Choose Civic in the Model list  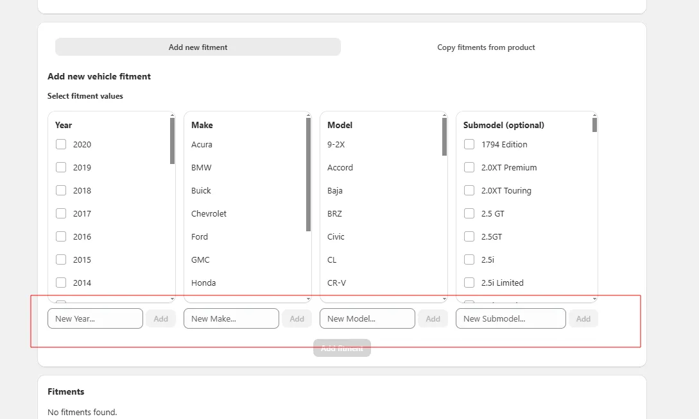336,236
